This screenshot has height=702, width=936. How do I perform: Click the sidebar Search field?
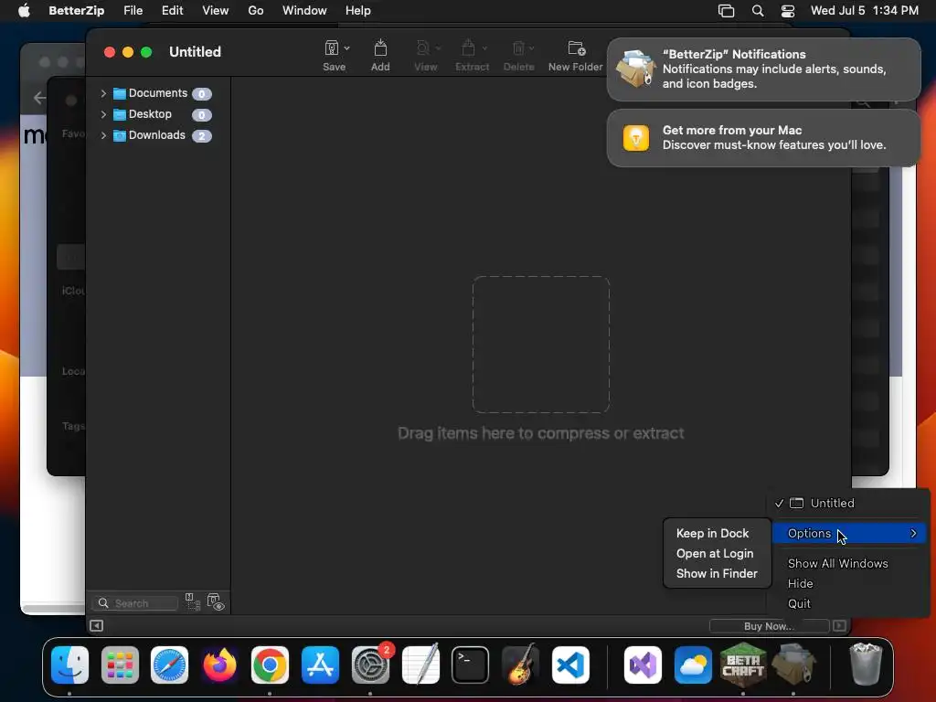[135, 603]
